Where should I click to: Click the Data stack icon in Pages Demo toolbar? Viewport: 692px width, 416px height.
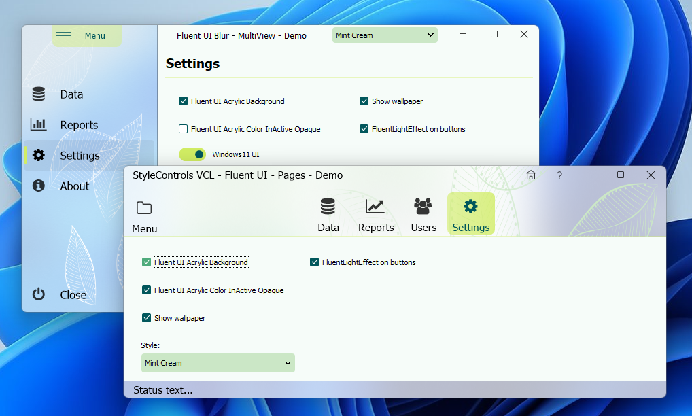328,206
